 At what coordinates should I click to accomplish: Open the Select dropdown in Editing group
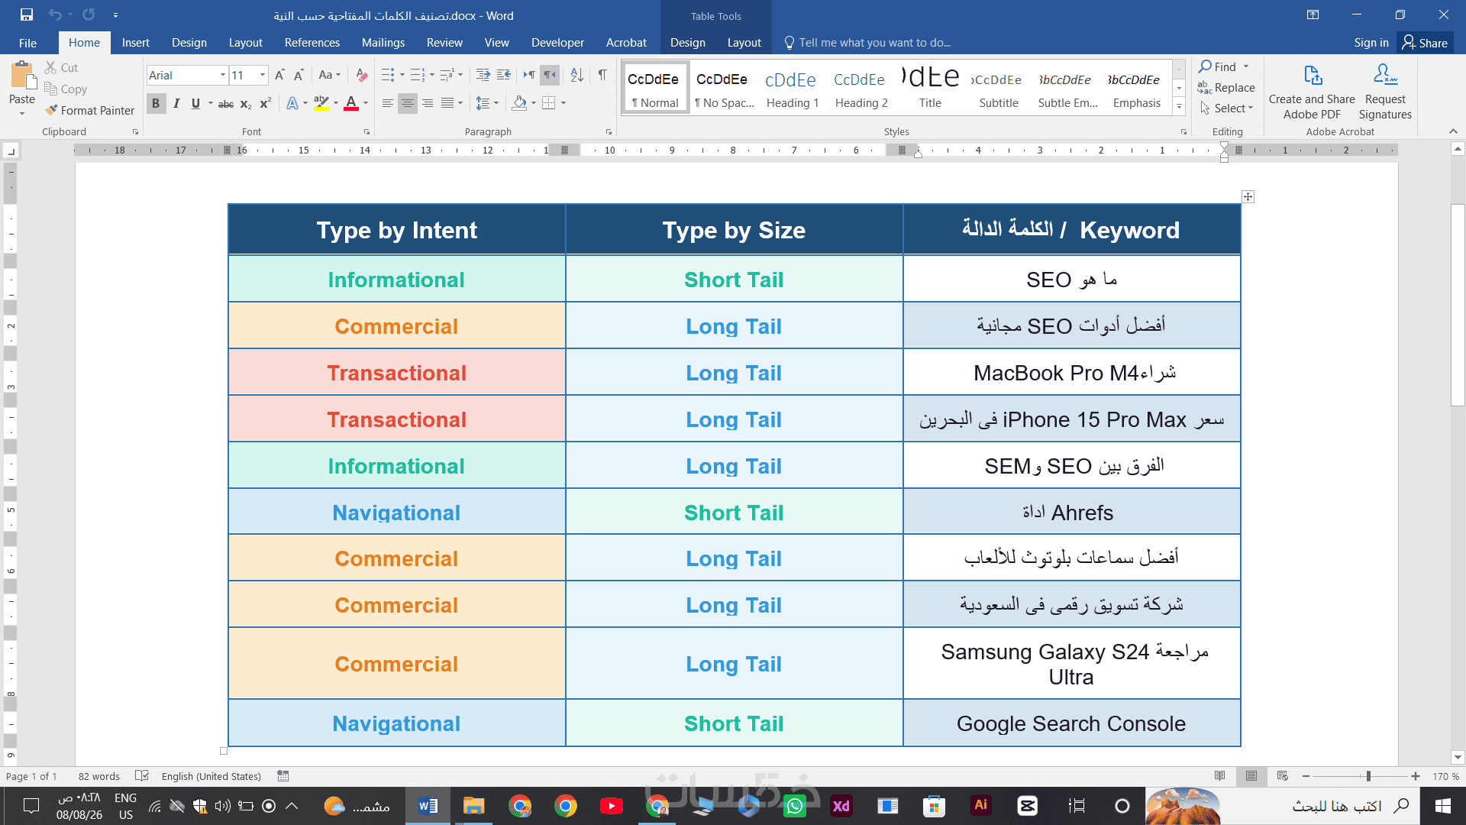tap(1227, 108)
